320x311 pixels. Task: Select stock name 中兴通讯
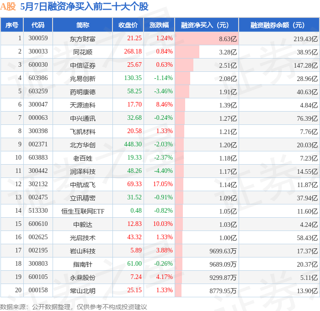(83, 118)
